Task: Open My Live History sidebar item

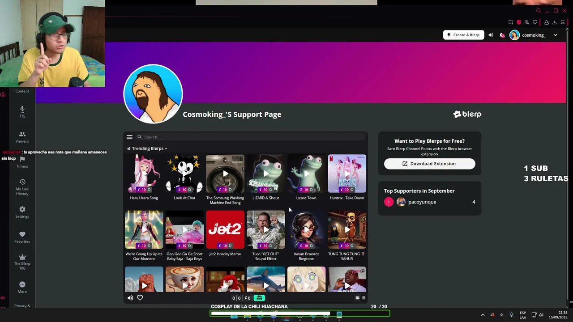Action: pyautogui.click(x=22, y=187)
